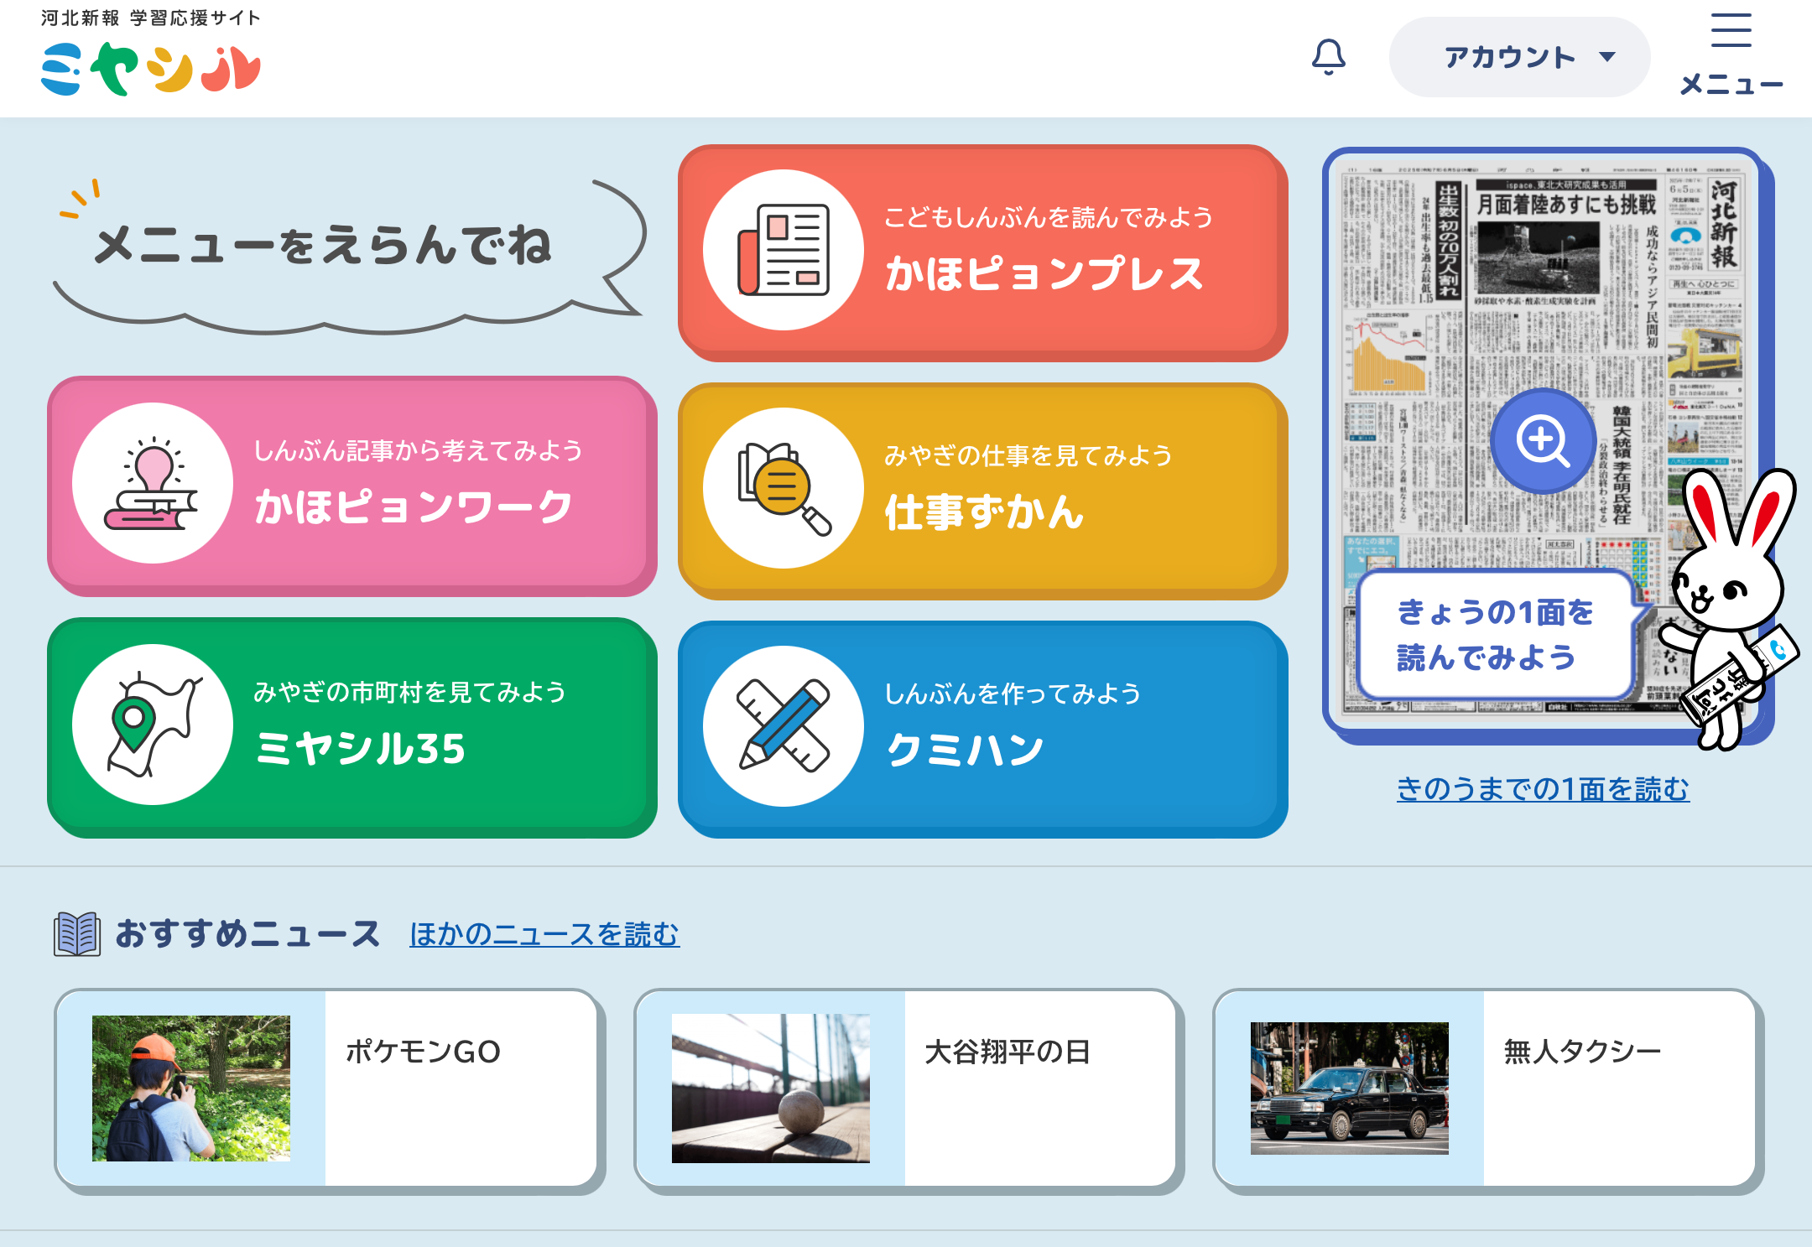Image resolution: width=1812 pixels, height=1247 pixels.
Task: Open the ポケモンGO news thumbnail
Action: (191, 1088)
